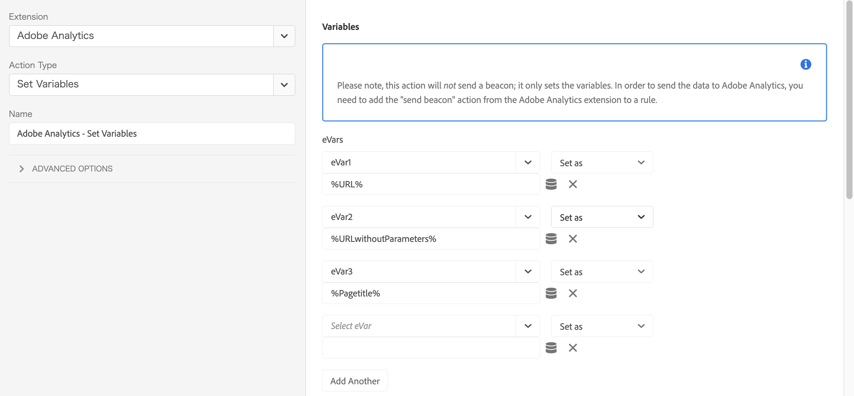
Task: Click the blue info icon in the notice
Action: click(x=806, y=64)
